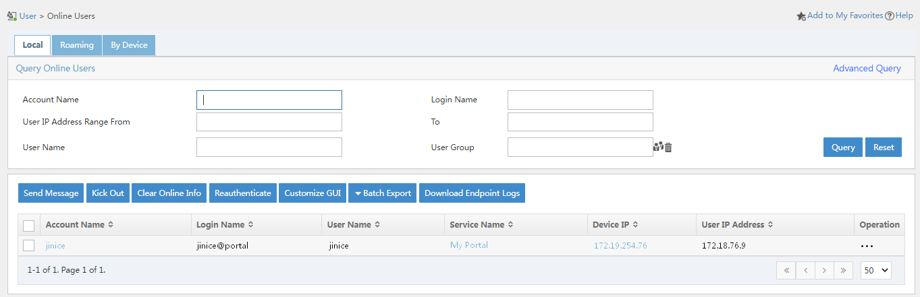The height and width of the screenshot is (297, 920).
Task: Open the Advanced Query link
Action: 867,69
